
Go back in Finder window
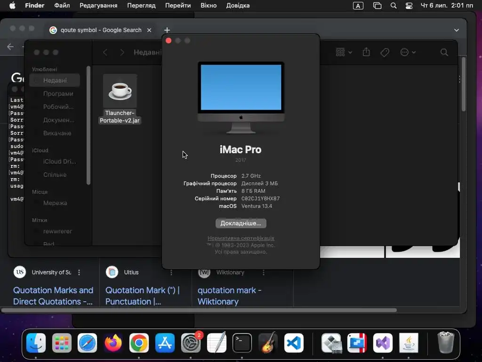click(x=105, y=52)
